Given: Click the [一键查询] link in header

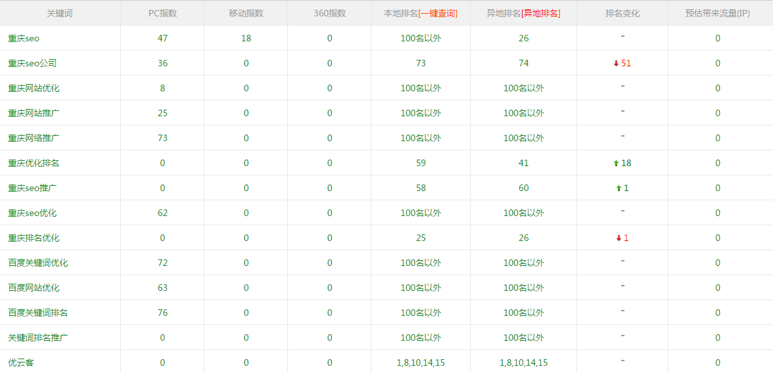Looking at the screenshot, I should [x=438, y=13].
